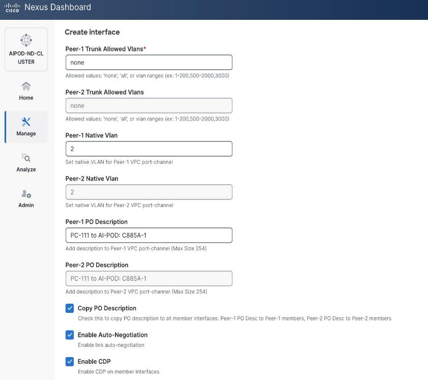Edit the Peer-1 Native Vlan value
Image resolution: width=428 pixels, height=380 pixels.
pos(148,149)
